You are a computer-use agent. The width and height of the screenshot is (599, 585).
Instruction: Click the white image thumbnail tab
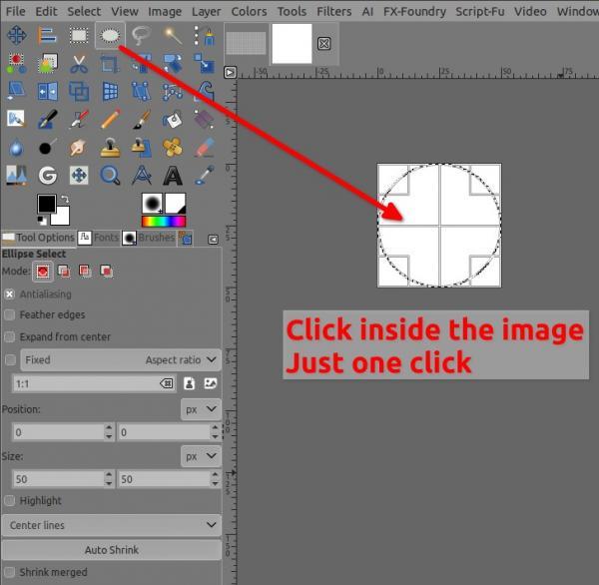[x=292, y=44]
